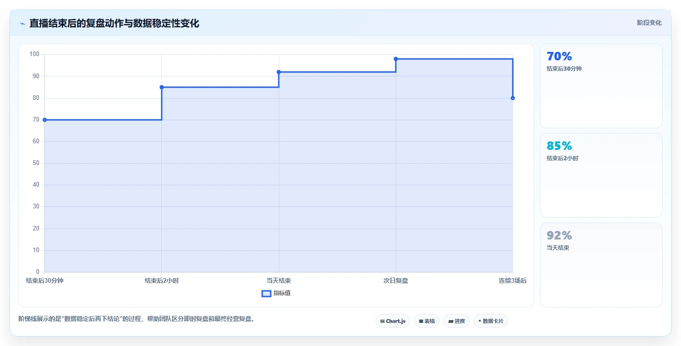Click the icon in Chart.js chip
Viewport: 681px width, 346px height.
point(382,321)
